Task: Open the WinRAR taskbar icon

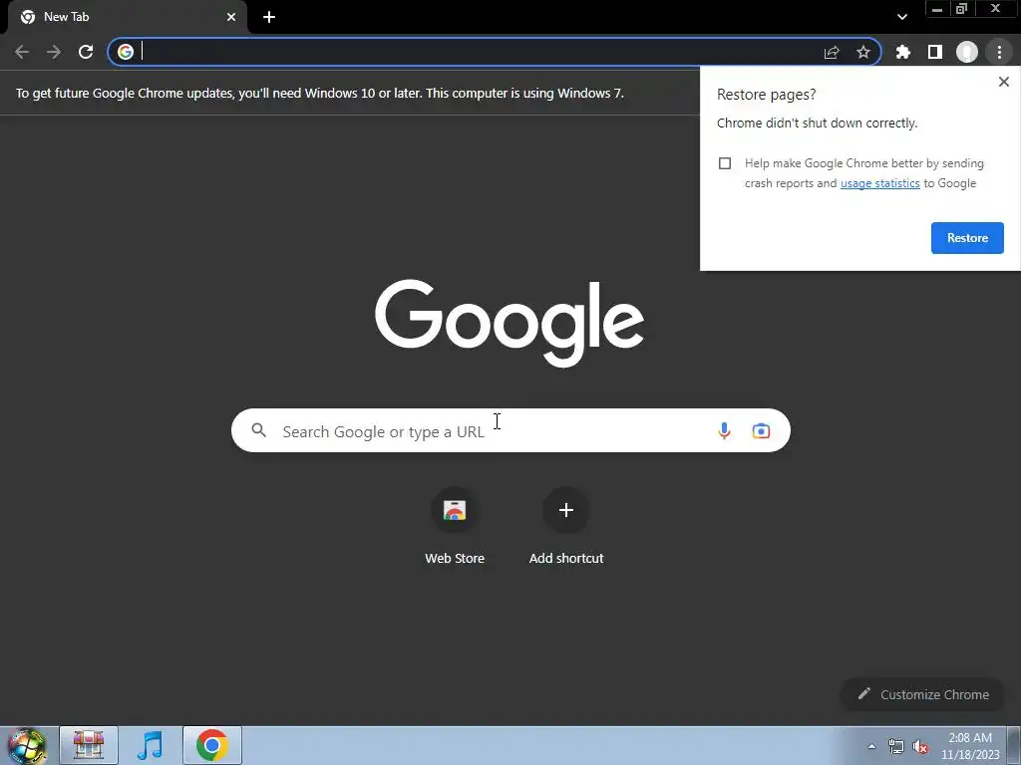Action: 89,745
